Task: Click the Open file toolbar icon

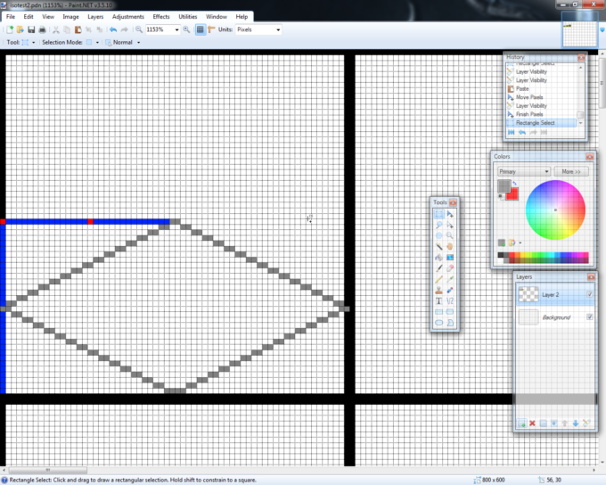Action: coord(20,29)
